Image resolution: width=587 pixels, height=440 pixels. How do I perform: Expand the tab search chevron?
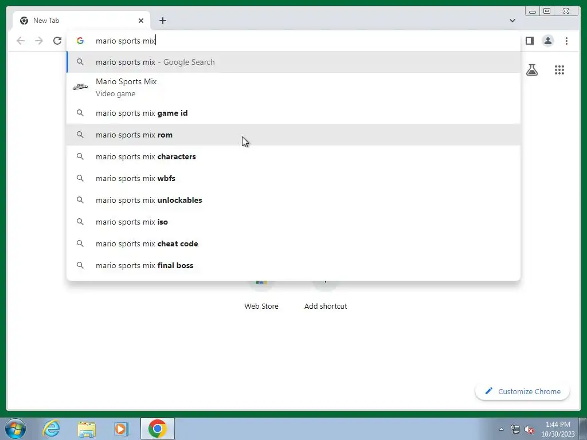(512, 21)
